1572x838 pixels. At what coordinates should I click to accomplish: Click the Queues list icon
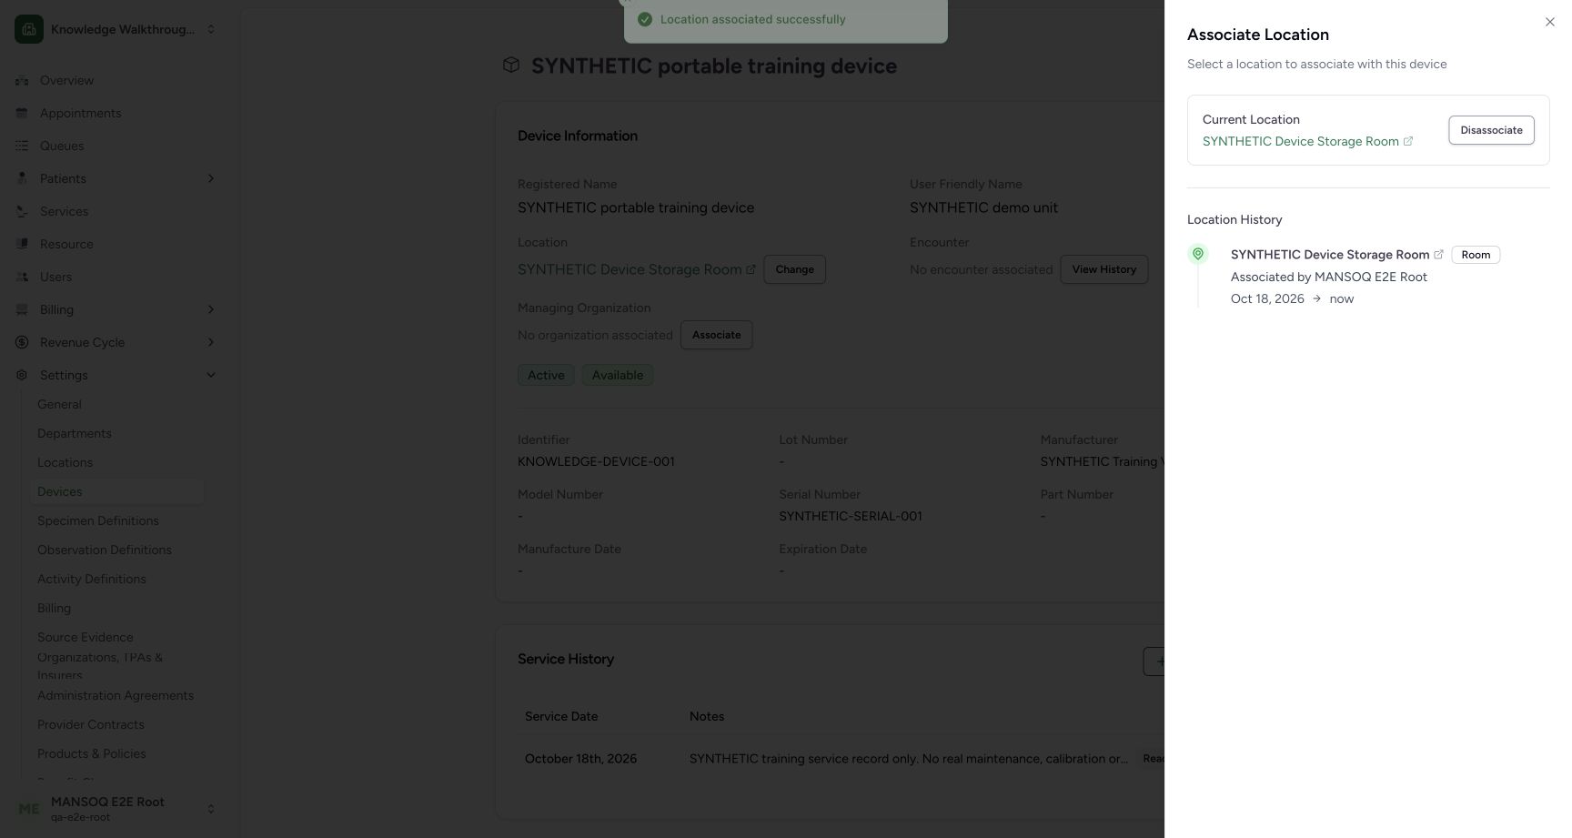click(x=22, y=146)
